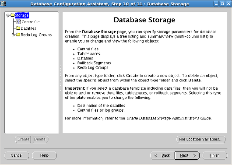Click the Controlfile icon in tree
The width and height of the screenshot is (232, 165).
tap(18, 22)
